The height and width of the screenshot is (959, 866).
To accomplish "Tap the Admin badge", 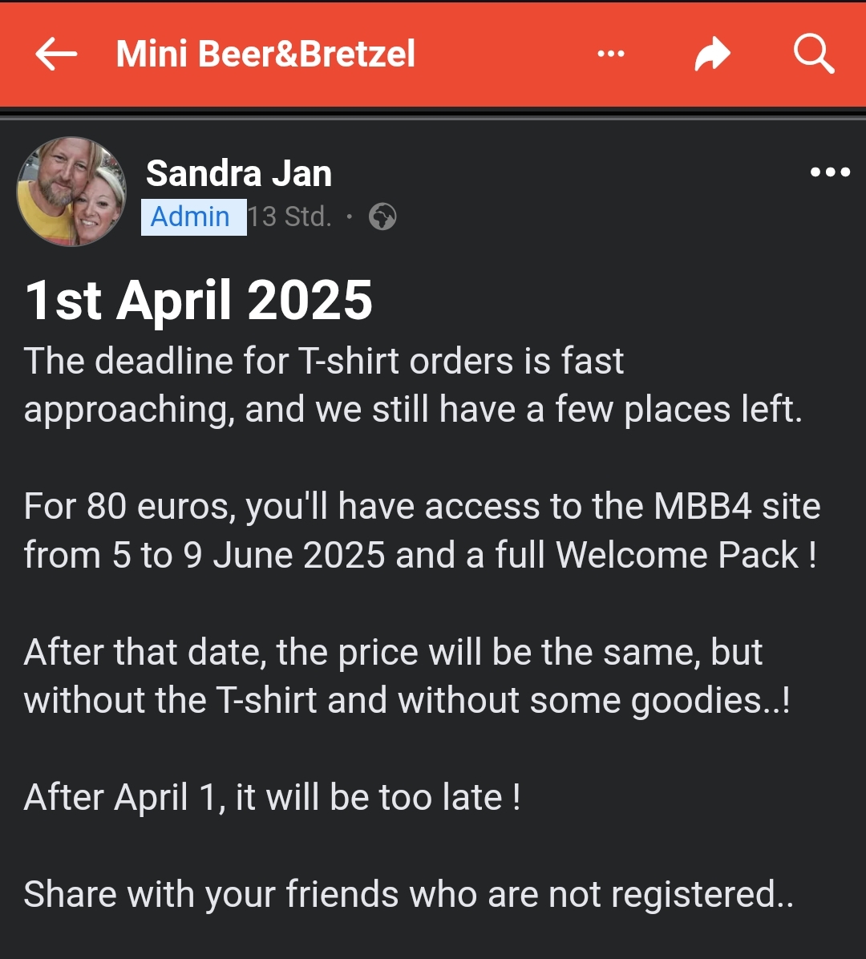I will [x=191, y=216].
